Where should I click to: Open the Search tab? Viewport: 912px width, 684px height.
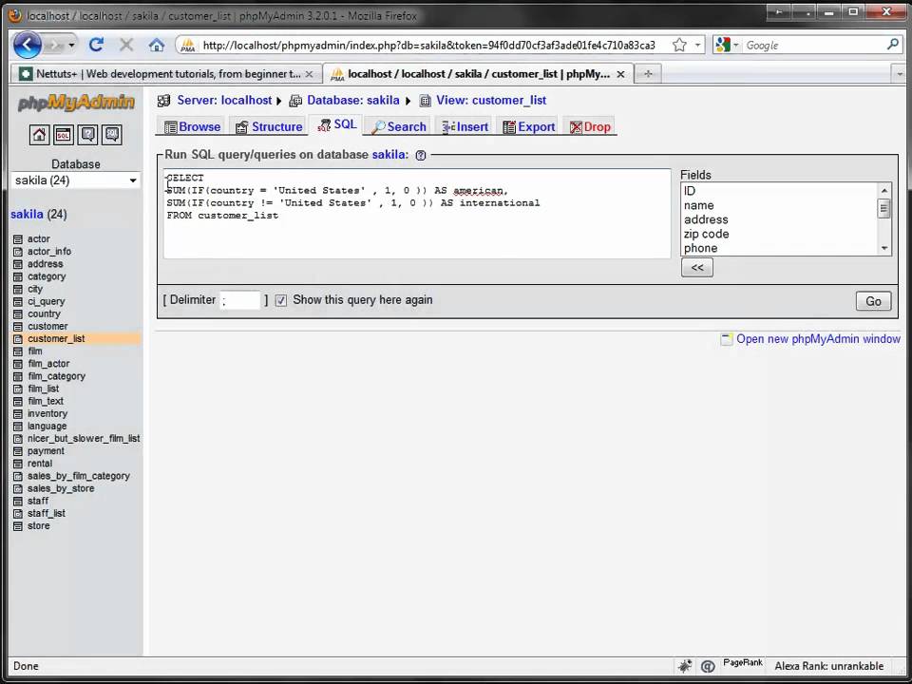399,126
